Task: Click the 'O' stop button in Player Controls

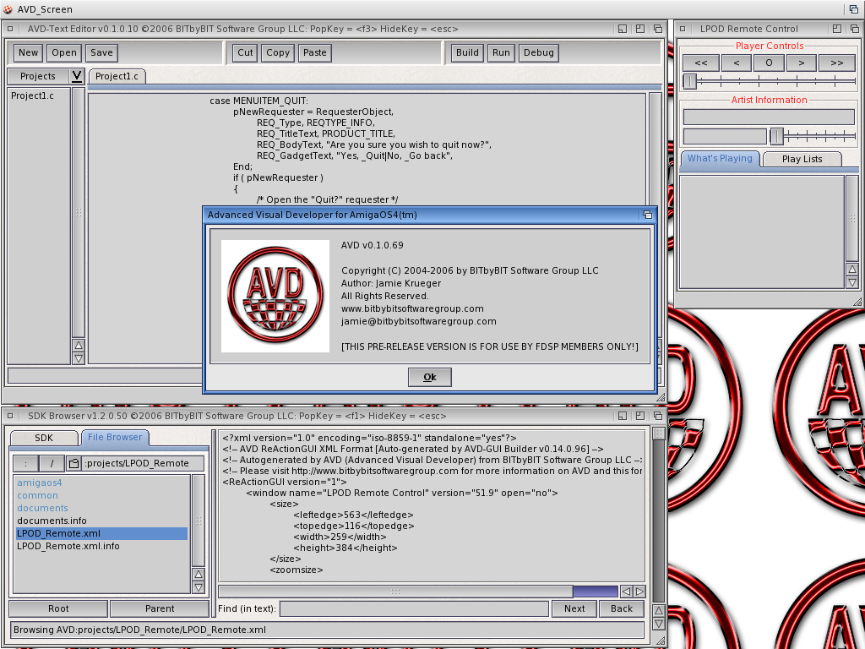Action: [769, 63]
